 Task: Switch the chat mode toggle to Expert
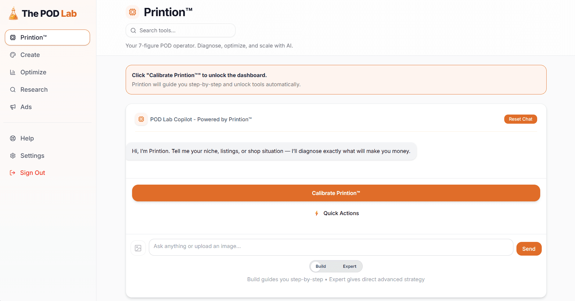click(x=350, y=266)
